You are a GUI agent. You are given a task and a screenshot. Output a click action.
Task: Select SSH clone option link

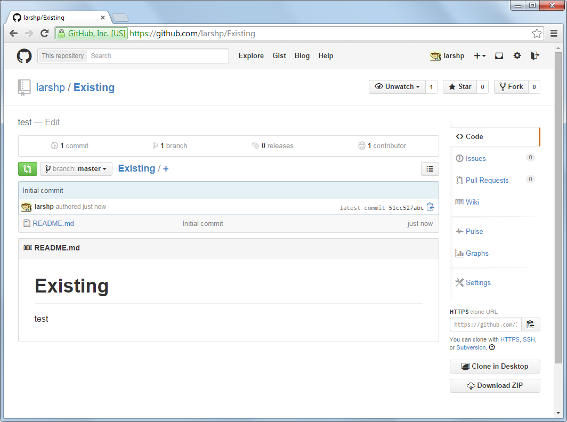point(529,339)
